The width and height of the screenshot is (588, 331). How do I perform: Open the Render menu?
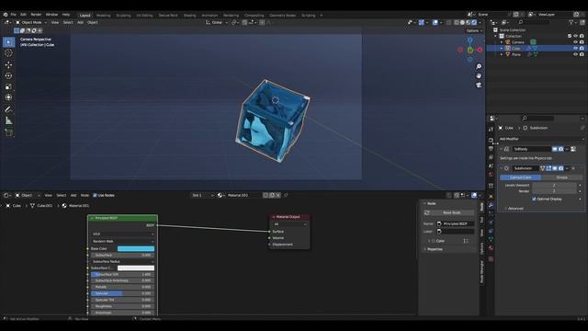36,15
